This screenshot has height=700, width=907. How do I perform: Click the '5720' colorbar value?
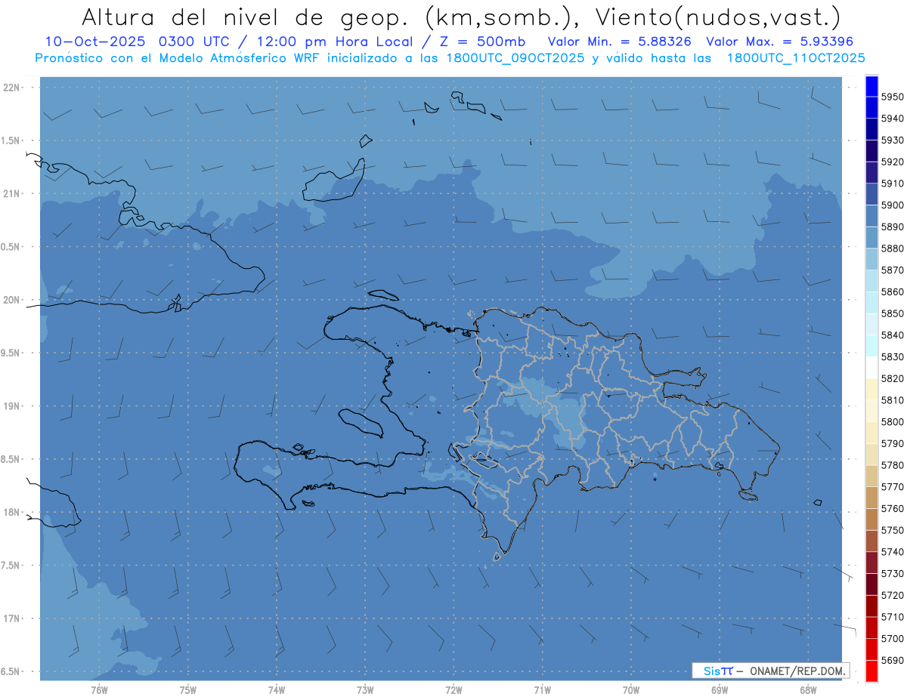(x=892, y=595)
